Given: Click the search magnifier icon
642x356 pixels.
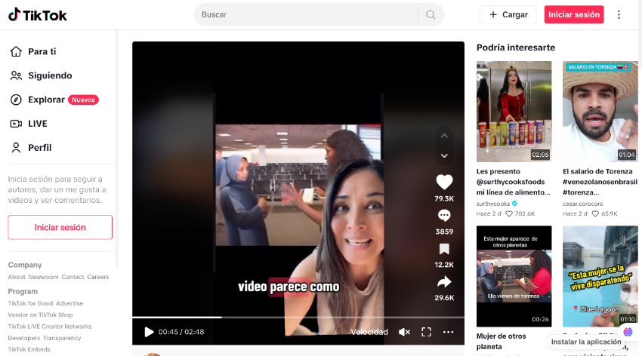Looking at the screenshot, I should pos(431,14).
